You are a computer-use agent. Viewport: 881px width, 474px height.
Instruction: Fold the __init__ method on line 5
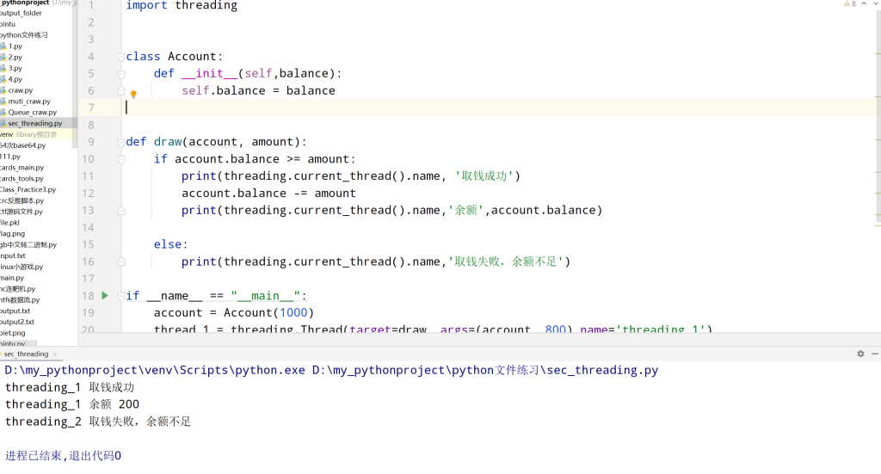click(121, 74)
